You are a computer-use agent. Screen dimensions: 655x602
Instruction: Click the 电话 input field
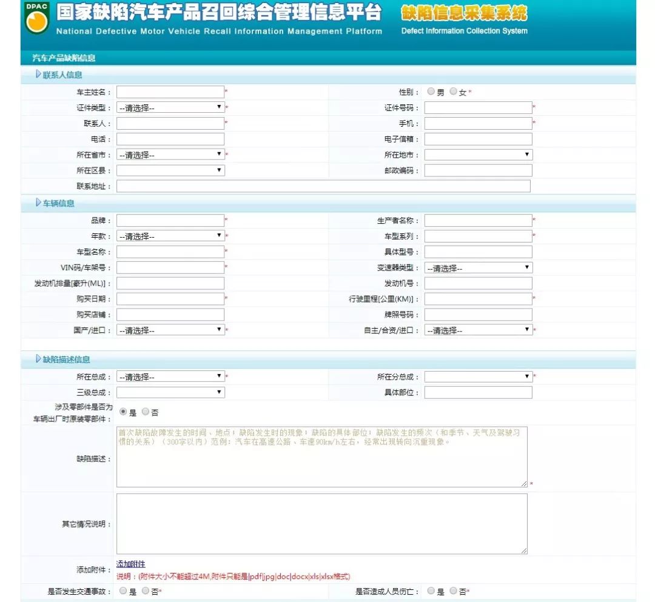[x=170, y=139]
